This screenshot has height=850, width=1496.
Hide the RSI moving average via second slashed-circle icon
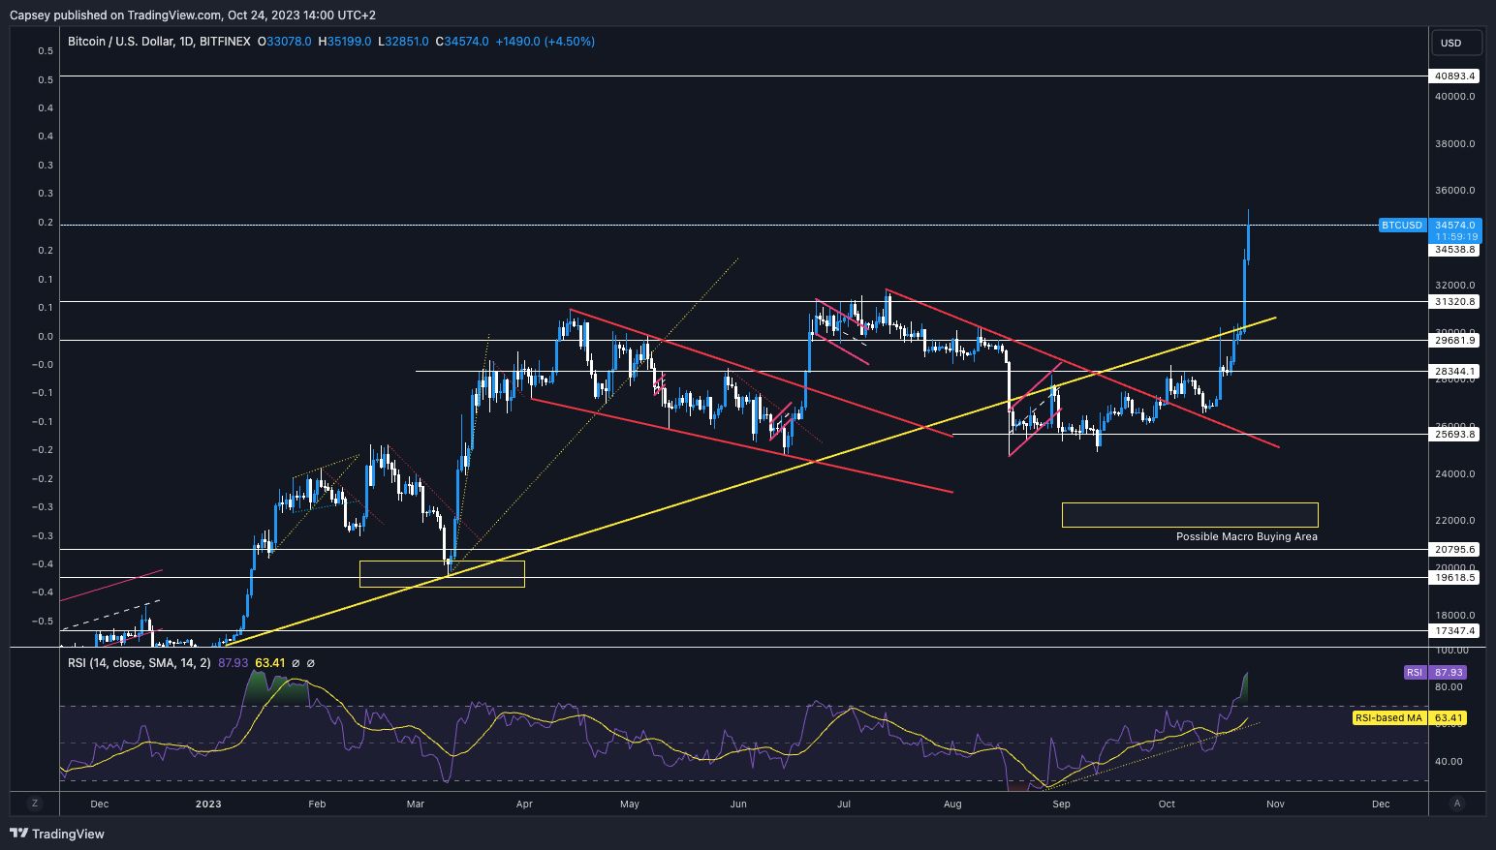[310, 663]
